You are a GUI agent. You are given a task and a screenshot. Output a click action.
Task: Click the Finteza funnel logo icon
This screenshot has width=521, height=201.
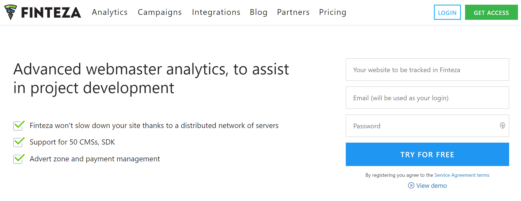tap(11, 12)
